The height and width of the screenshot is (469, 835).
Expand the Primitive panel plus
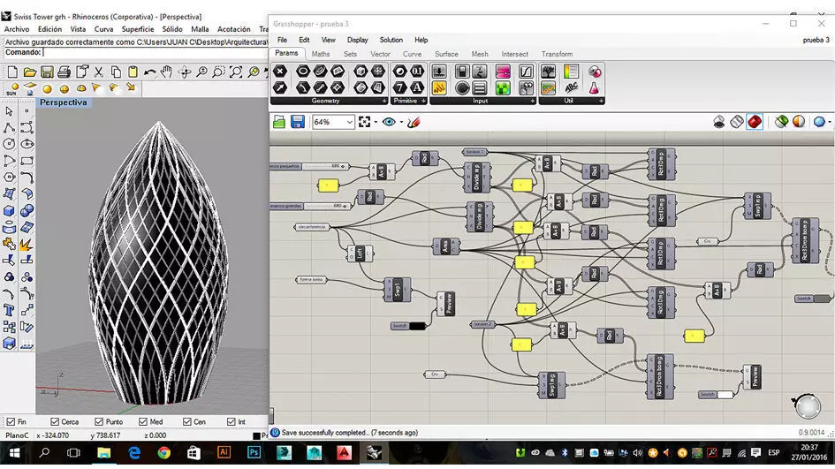424,101
